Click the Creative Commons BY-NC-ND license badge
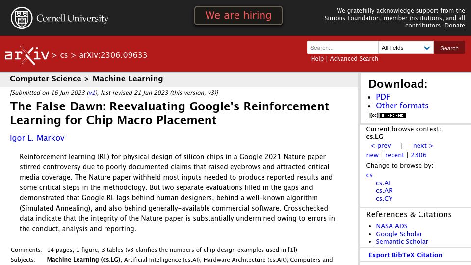471x265 pixels. [388, 115]
